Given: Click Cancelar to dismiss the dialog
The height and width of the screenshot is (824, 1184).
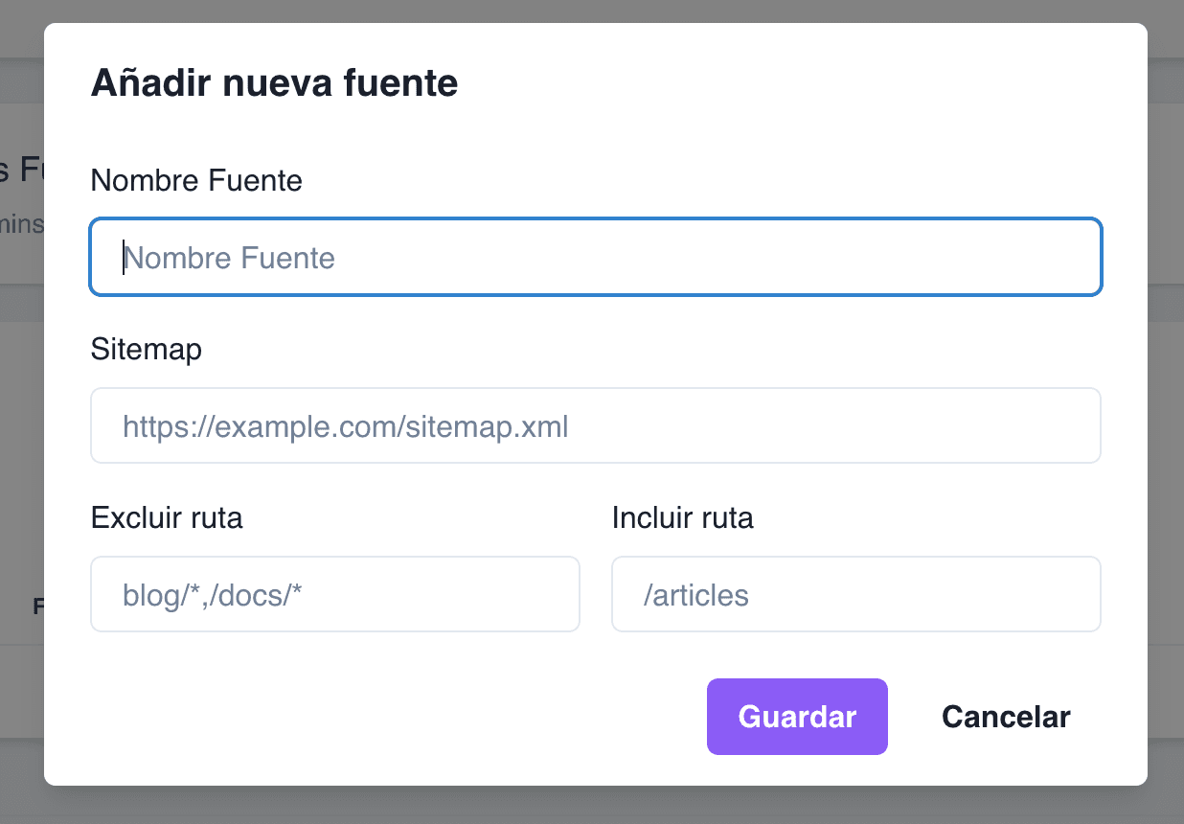Looking at the screenshot, I should click(x=1006, y=716).
